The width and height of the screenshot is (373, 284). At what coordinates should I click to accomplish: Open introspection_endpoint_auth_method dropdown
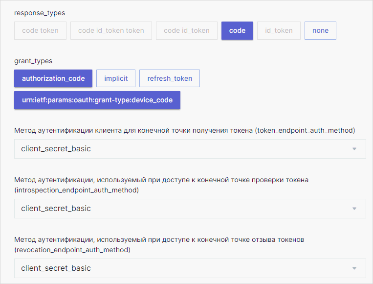pos(190,209)
